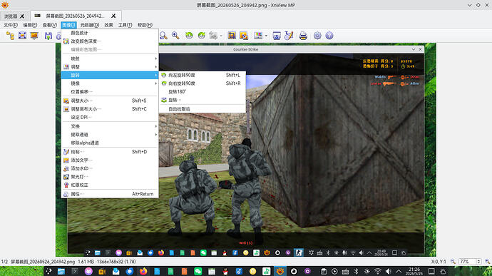The width and height of the screenshot is (492, 276).
Task: Open the 编辑(E) menu
Action: tap(30, 25)
